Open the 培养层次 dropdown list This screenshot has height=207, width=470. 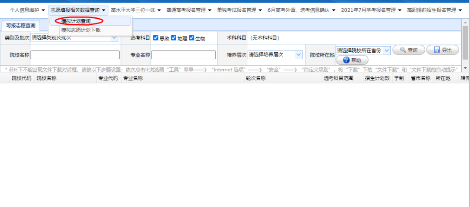tap(299, 55)
